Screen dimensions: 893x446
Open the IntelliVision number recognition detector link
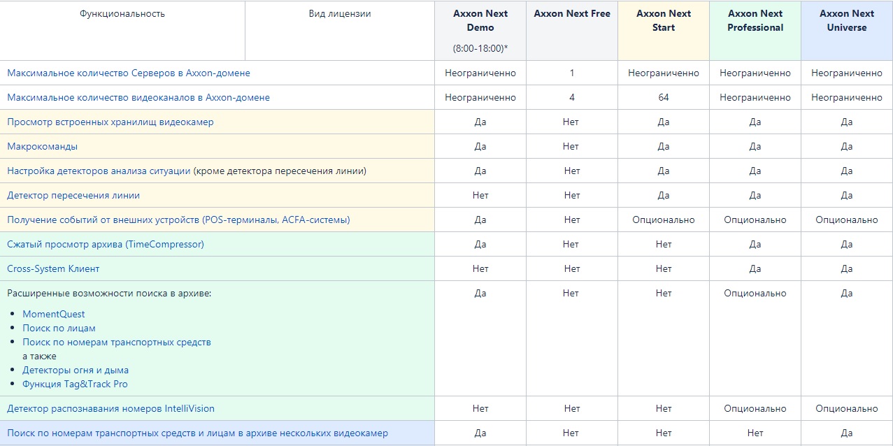110,409
